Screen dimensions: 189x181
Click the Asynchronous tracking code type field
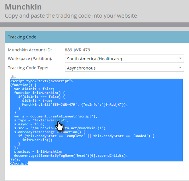124,68
